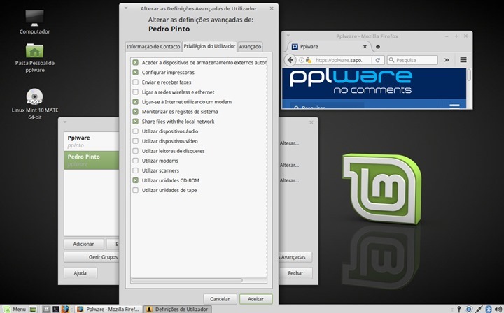Viewport: 504px width, 313px height.
Task: Click the vertical scrollbar in the Firefox window
Action: (469, 75)
